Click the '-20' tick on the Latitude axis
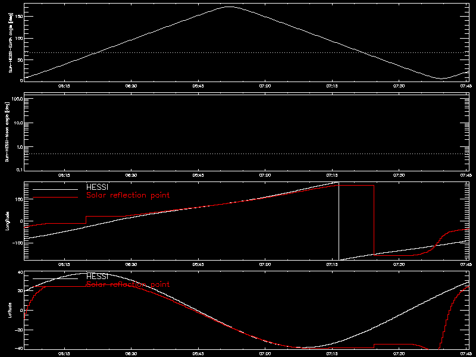This screenshot has width=476, height=357. (x=19, y=330)
